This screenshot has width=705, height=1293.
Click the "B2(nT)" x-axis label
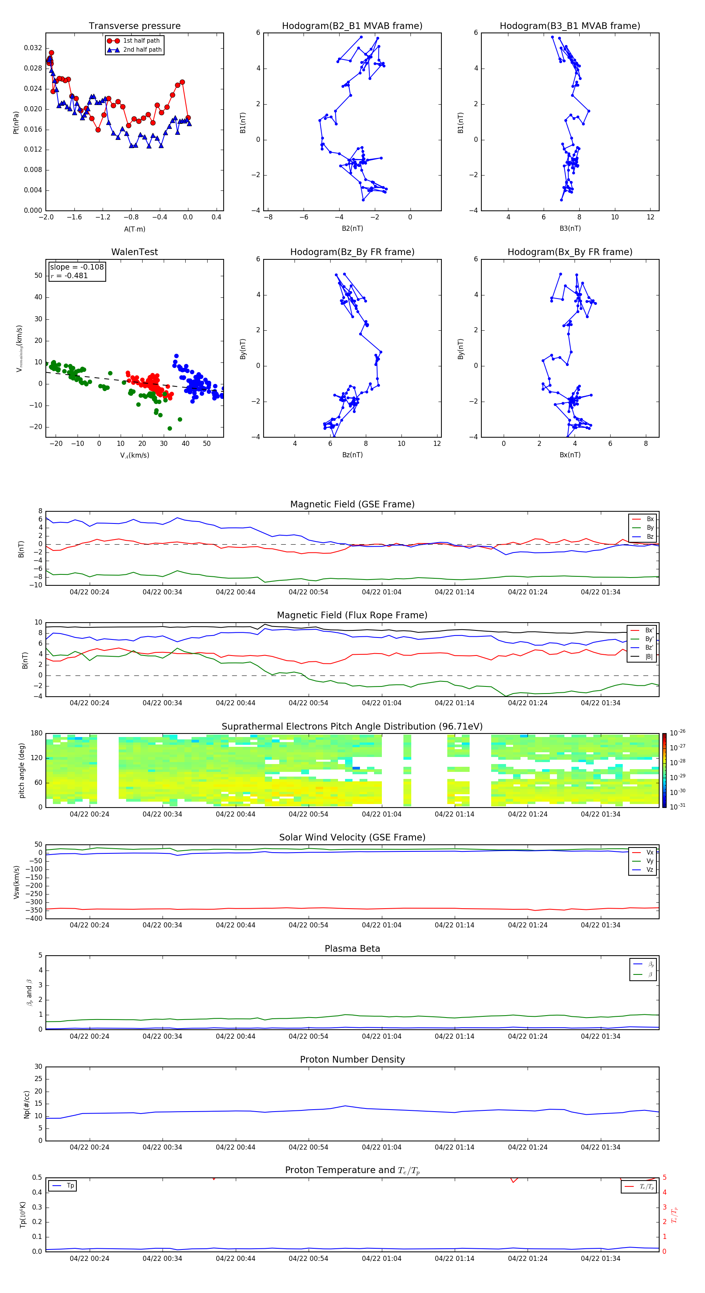pos(352,228)
